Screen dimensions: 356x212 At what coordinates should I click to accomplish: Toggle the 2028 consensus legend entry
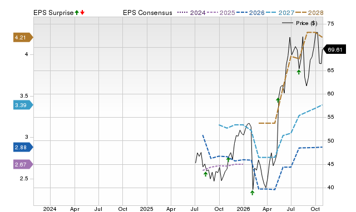pyautogui.click(x=309, y=13)
